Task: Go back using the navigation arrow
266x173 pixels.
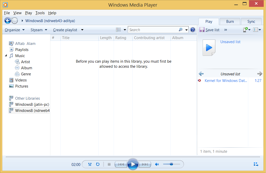Action: (x=8, y=20)
